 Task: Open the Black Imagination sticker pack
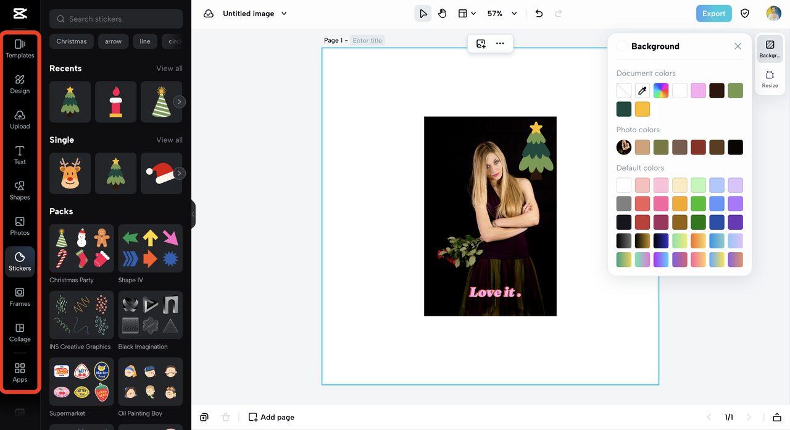coord(151,315)
